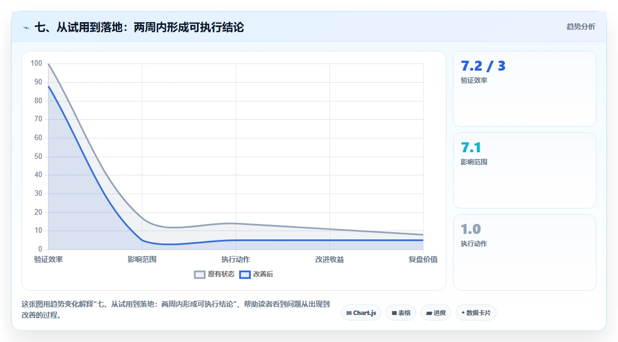Click the 100 y-axis tick label

pos(36,63)
